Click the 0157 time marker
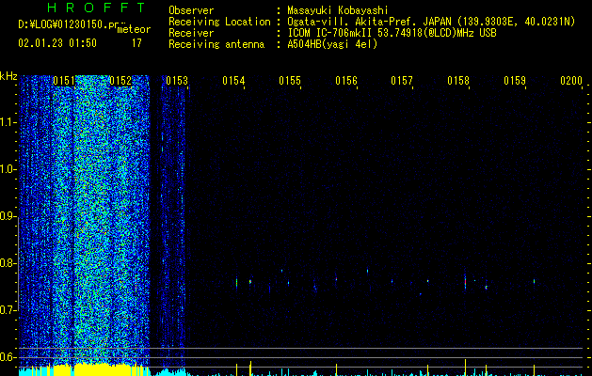The height and width of the screenshot is (376, 592). pos(402,81)
